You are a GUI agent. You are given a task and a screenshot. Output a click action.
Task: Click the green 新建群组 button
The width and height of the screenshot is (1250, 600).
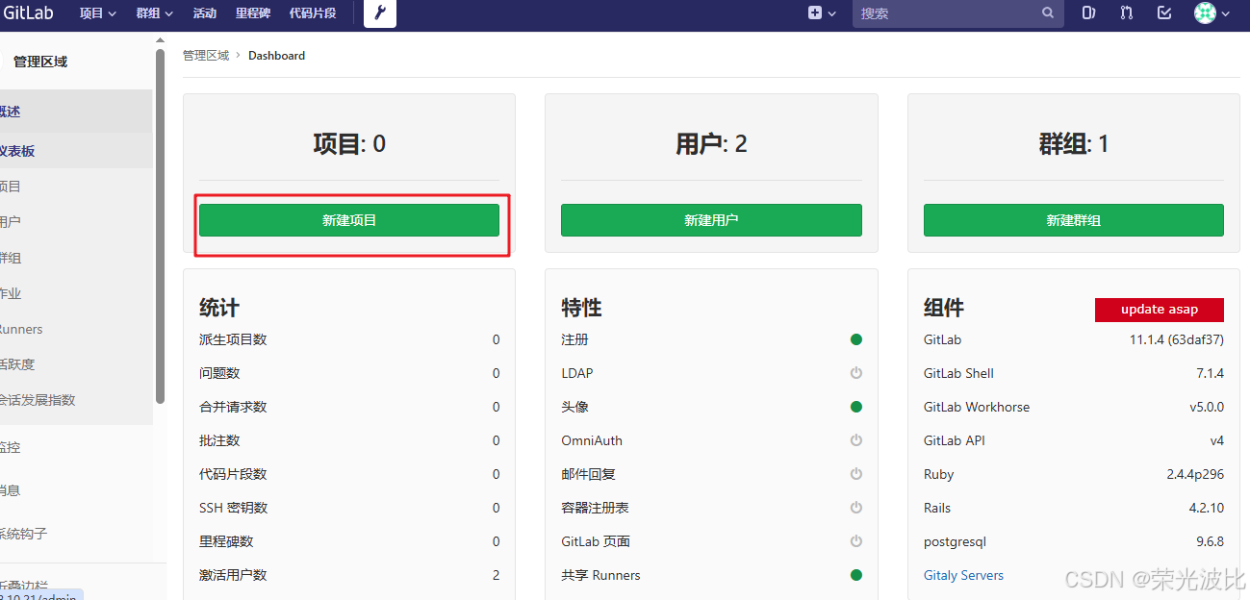[1074, 220]
